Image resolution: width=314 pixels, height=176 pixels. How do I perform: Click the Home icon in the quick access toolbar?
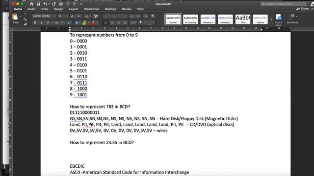31,4
